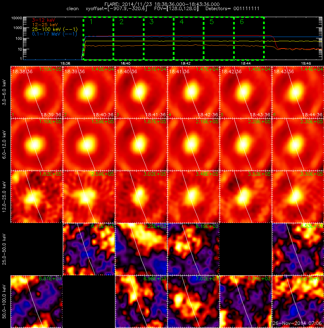This screenshot has height=328, width=324.
Task: Click the 18:40 time axis tick label
Action: [125, 63]
